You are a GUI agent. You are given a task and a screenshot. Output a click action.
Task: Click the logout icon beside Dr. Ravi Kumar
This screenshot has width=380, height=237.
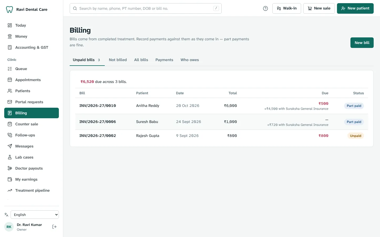pos(54,227)
